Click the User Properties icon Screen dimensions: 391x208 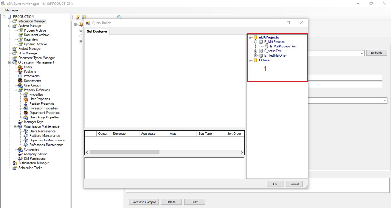coord(25,99)
